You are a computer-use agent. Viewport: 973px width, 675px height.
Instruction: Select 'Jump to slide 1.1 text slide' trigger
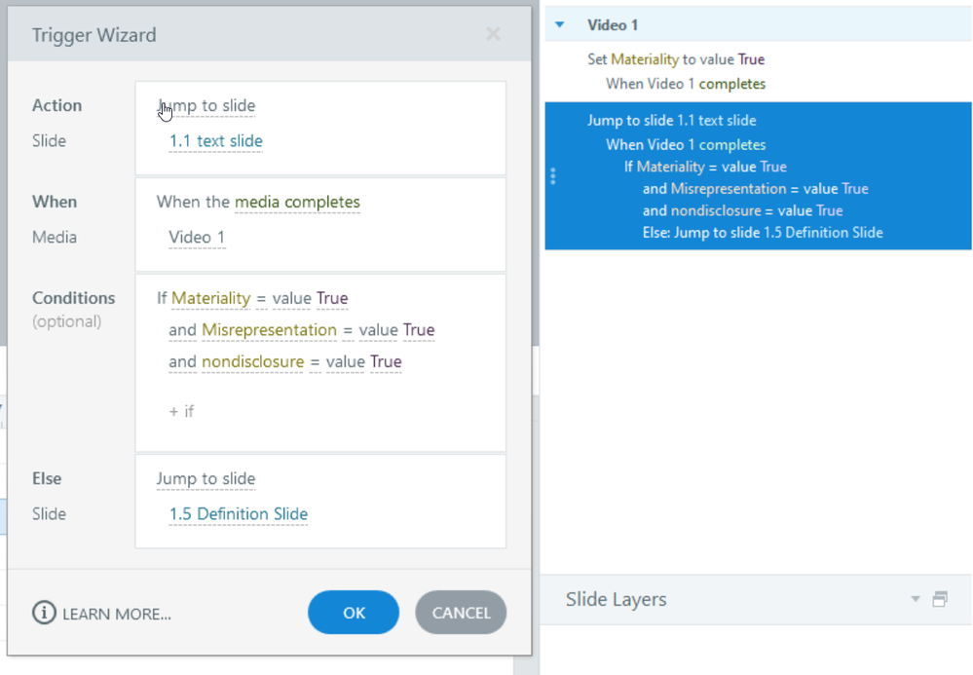tap(671, 121)
